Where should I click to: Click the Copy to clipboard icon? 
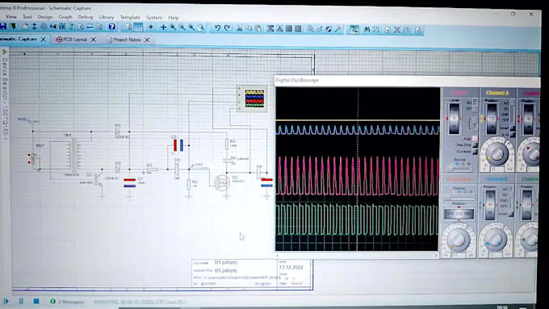[249, 28]
